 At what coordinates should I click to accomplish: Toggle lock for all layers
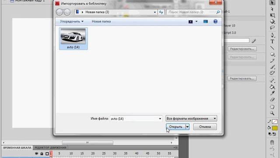pos(42,154)
